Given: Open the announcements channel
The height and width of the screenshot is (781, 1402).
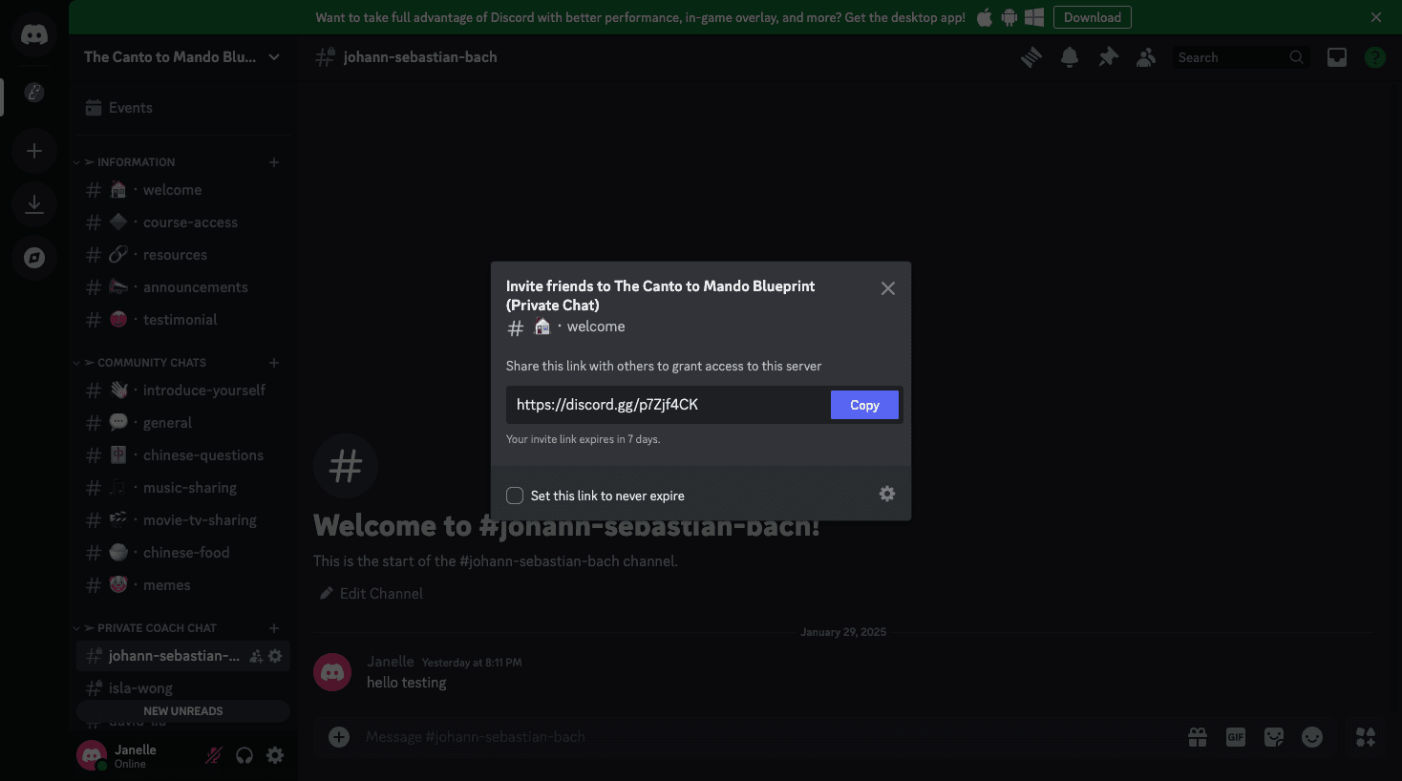Looking at the screenshot, I should click(x=183, y=287).
